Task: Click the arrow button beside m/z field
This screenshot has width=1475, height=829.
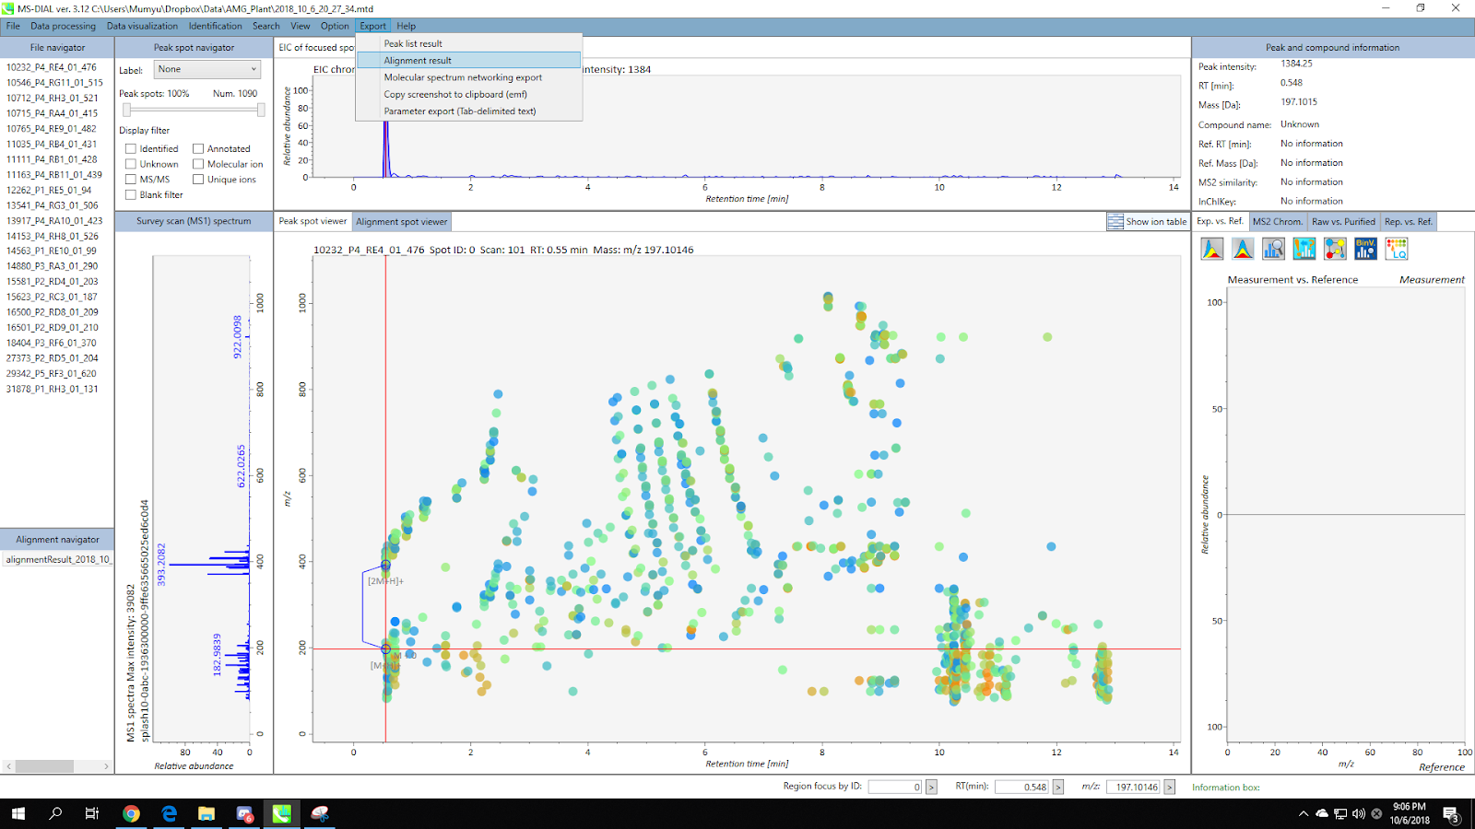Action: (1170, 787)
